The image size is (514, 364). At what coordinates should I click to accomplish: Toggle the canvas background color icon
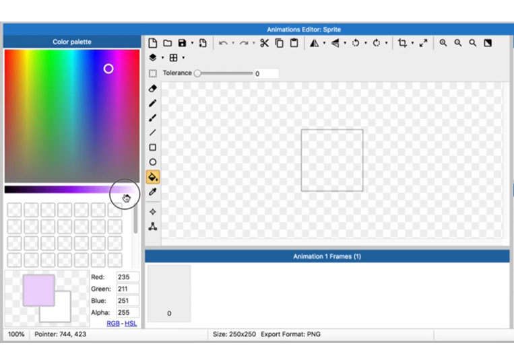(x=488, y=43)
